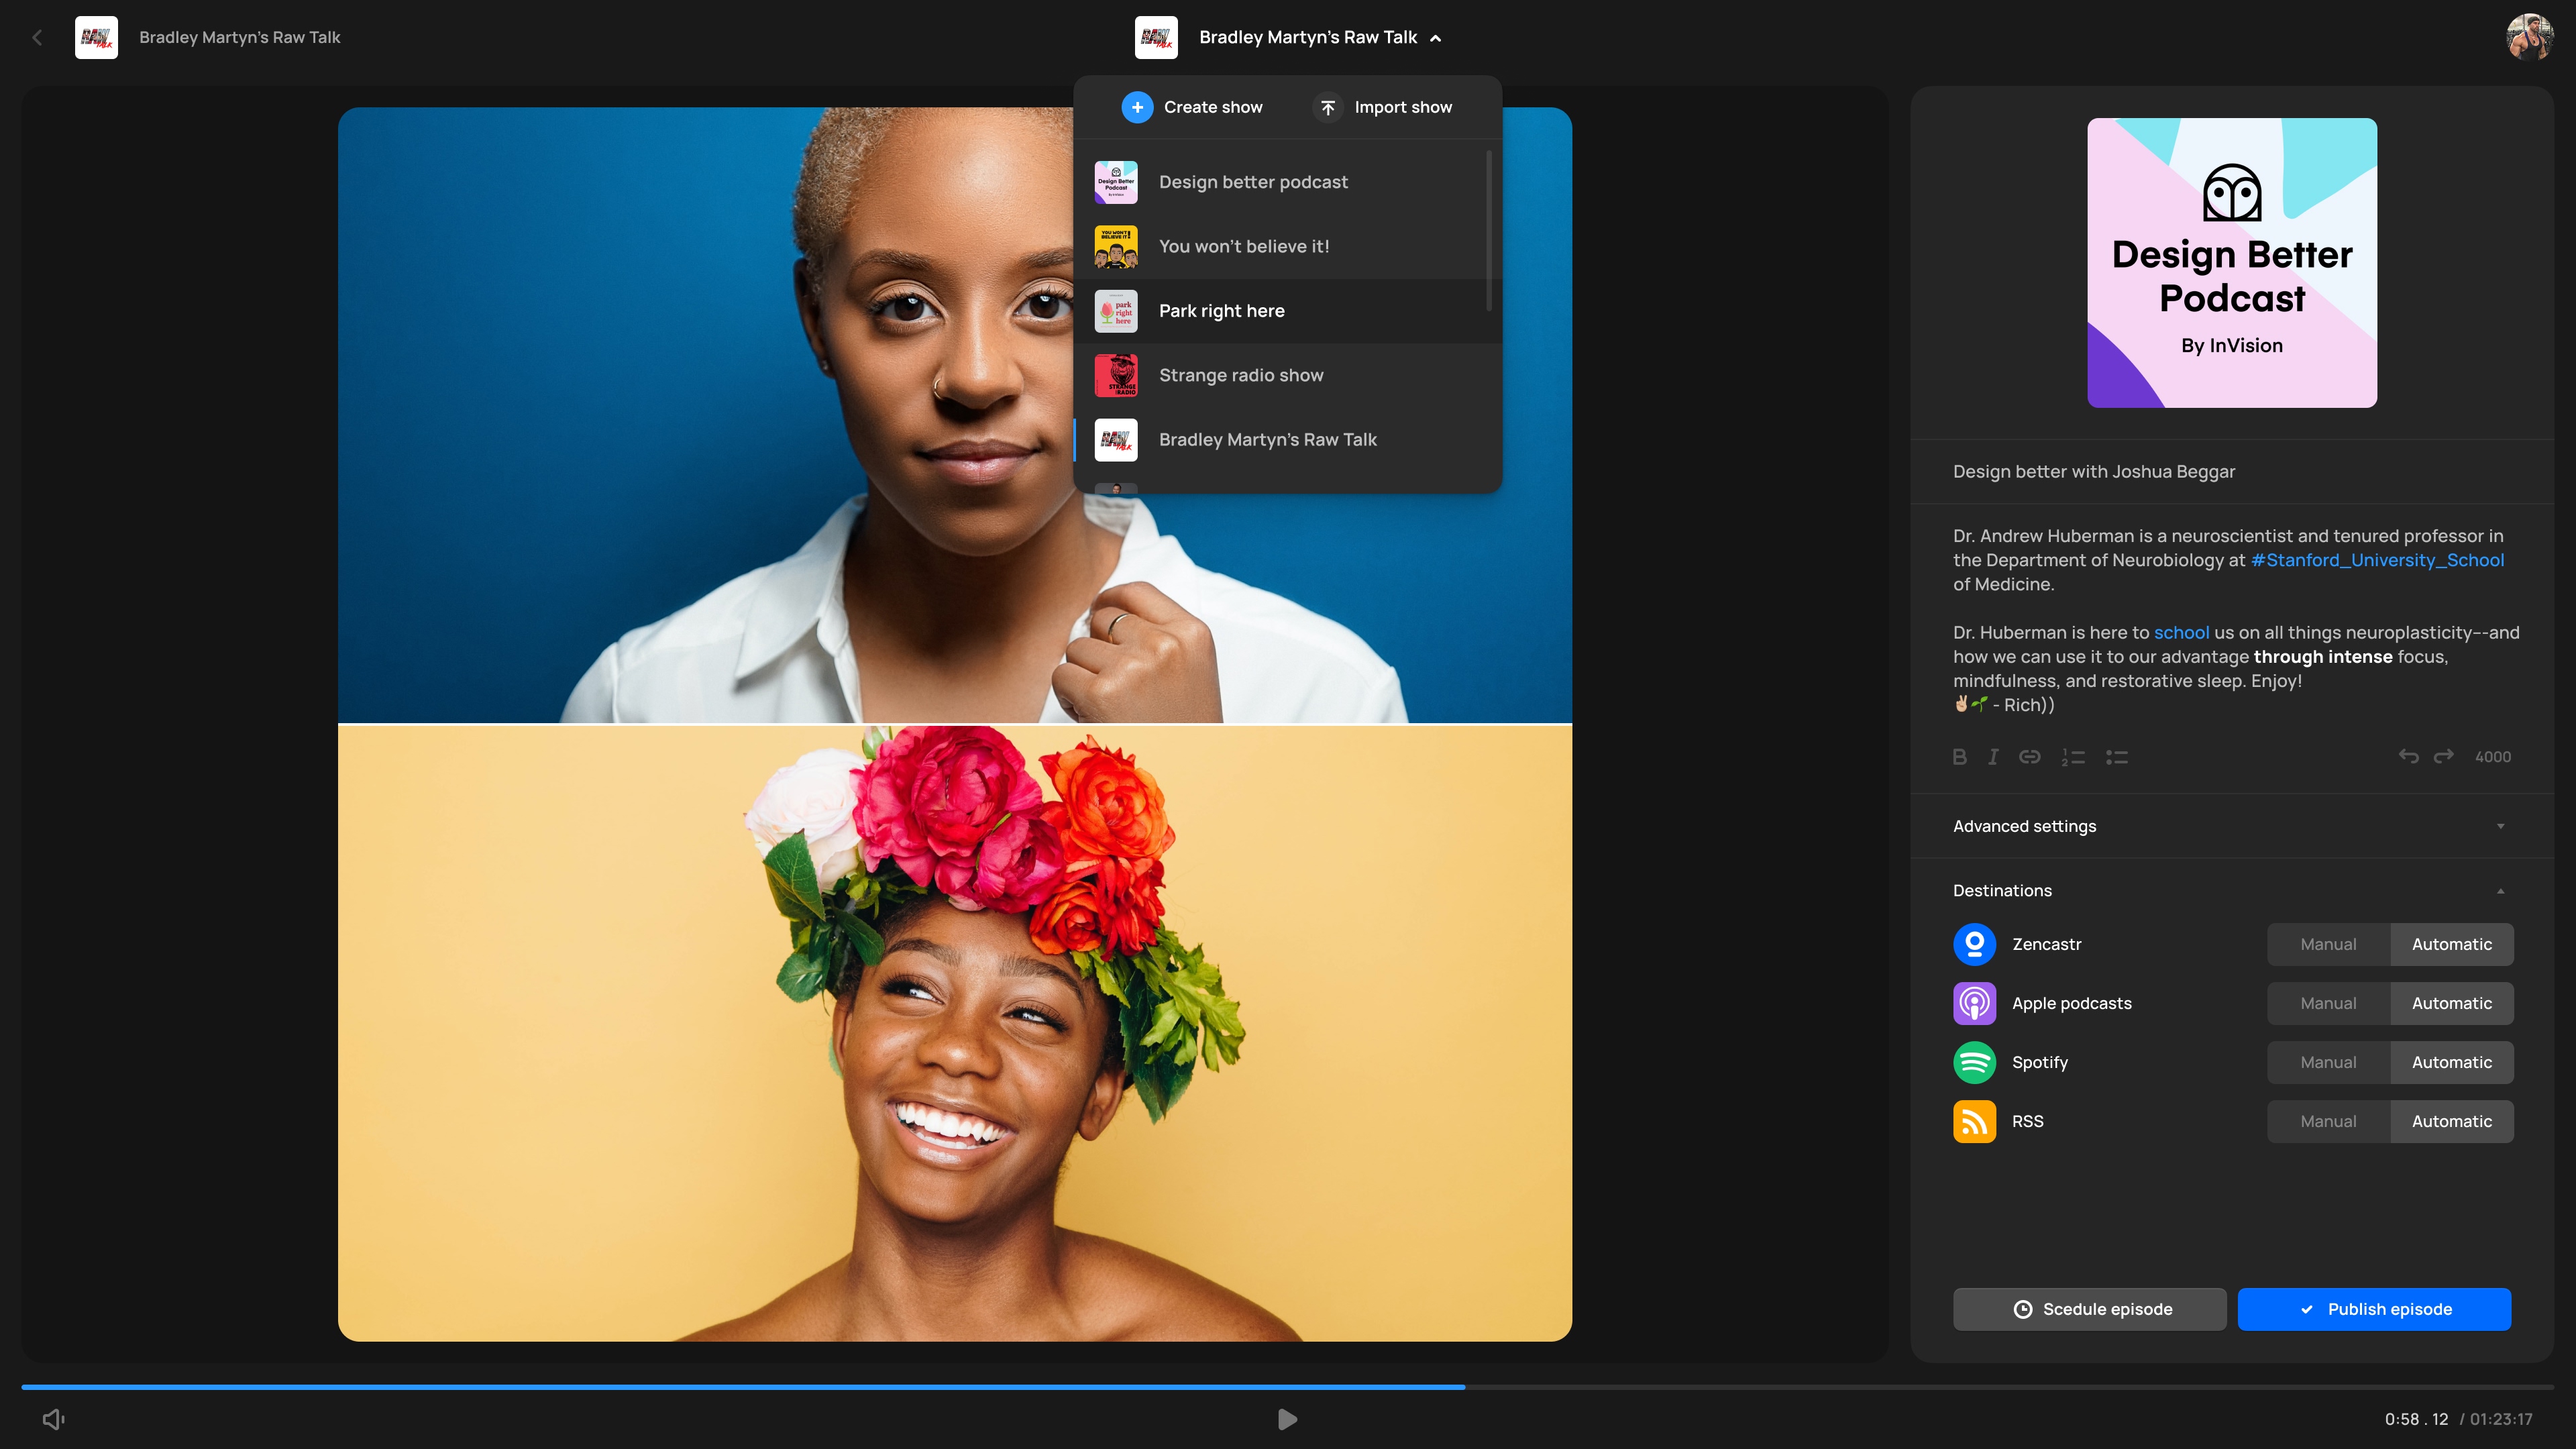The image size is (2576, 1449).
Task: Set RSS destination to Automatic
Action: pos(2451,1121)
